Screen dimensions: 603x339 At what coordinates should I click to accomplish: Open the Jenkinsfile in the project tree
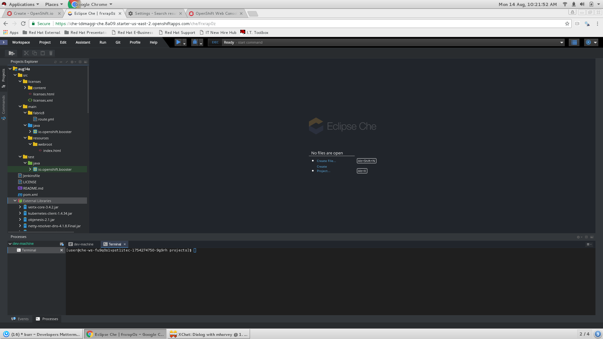point(31,175)
